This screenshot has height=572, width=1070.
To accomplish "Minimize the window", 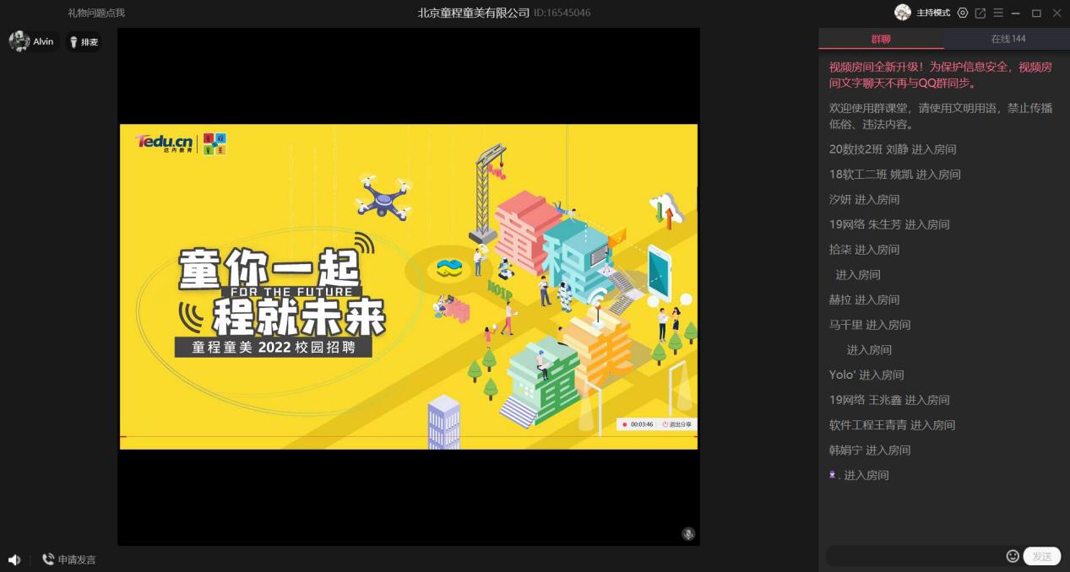I will tap(1016, 13).
